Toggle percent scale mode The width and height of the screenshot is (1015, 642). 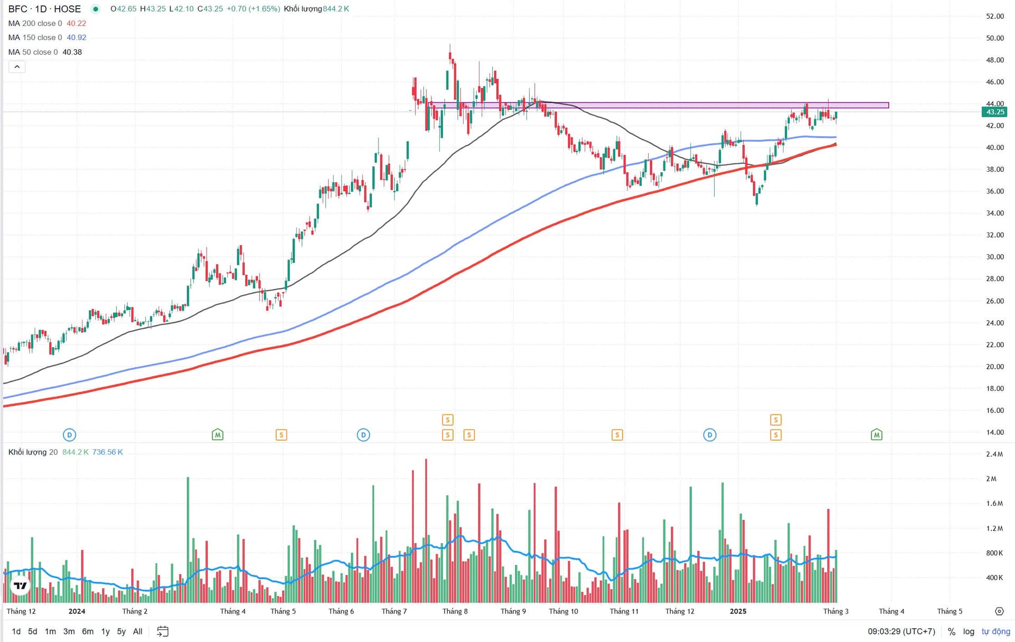(x=952, y=631)
